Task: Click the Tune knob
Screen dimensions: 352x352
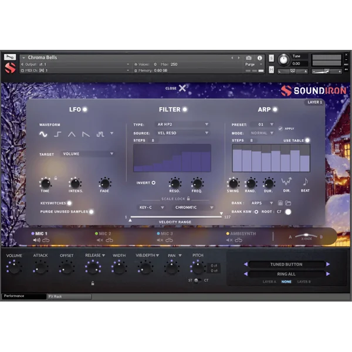Action: click(283, 60)
